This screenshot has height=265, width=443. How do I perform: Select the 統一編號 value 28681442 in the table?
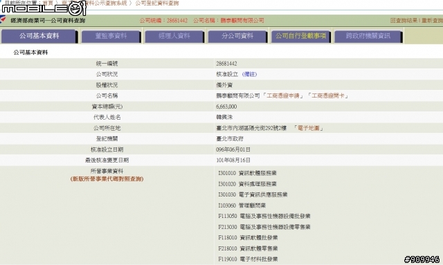click(226, 64)
